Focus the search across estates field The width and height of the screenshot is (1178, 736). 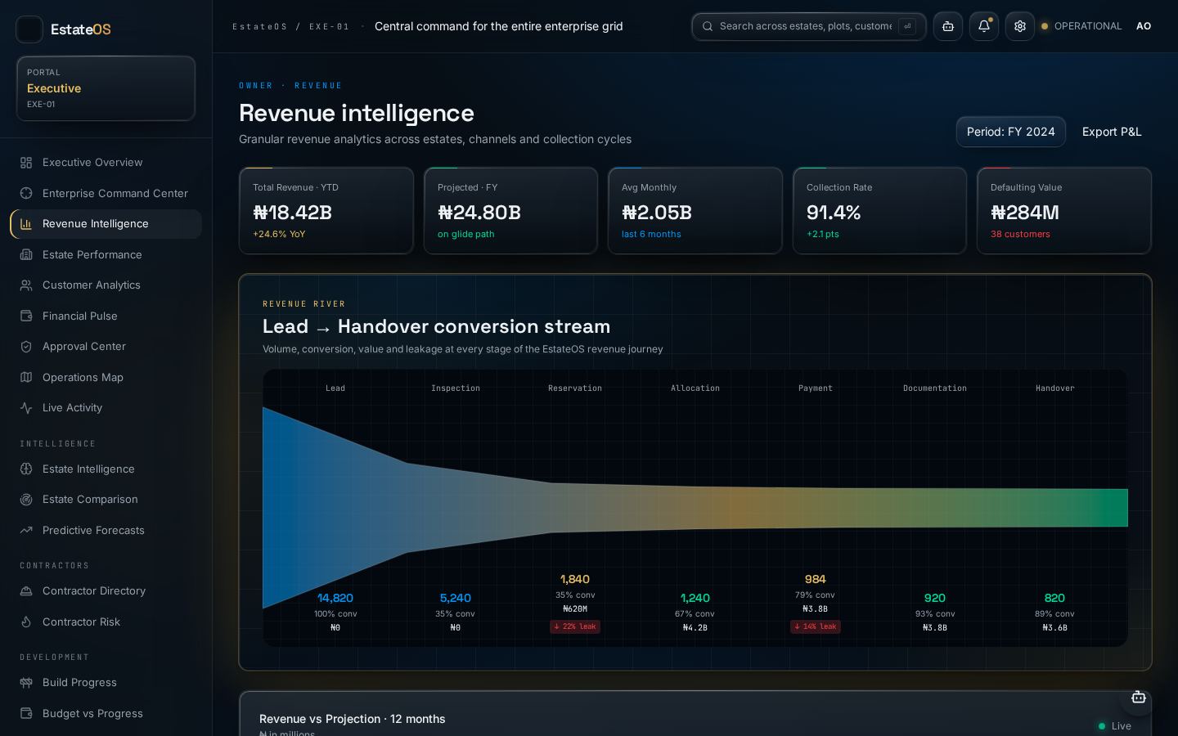809,26
